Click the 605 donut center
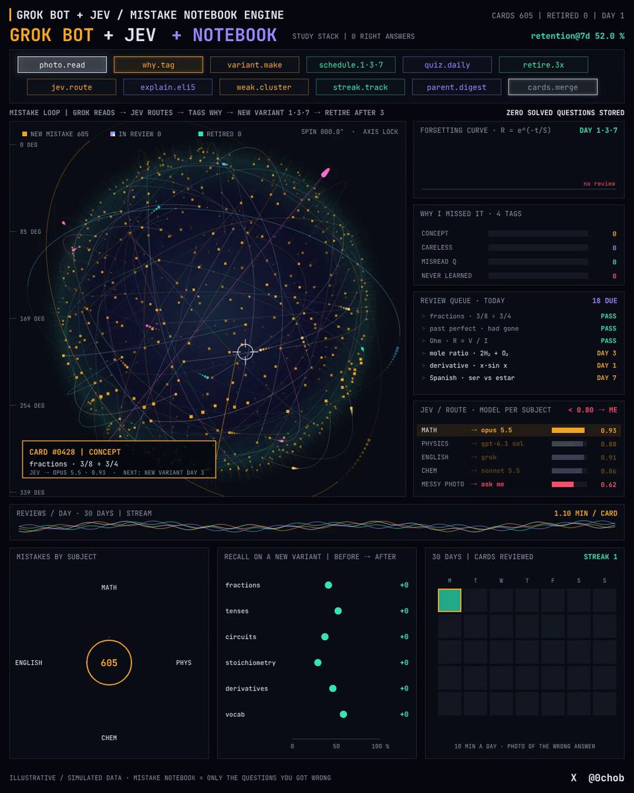This screenshot has width=634, height=793. [x=109, y=663]
